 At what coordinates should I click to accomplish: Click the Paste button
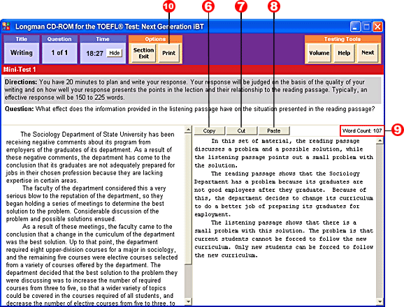(x=273, y=130)
